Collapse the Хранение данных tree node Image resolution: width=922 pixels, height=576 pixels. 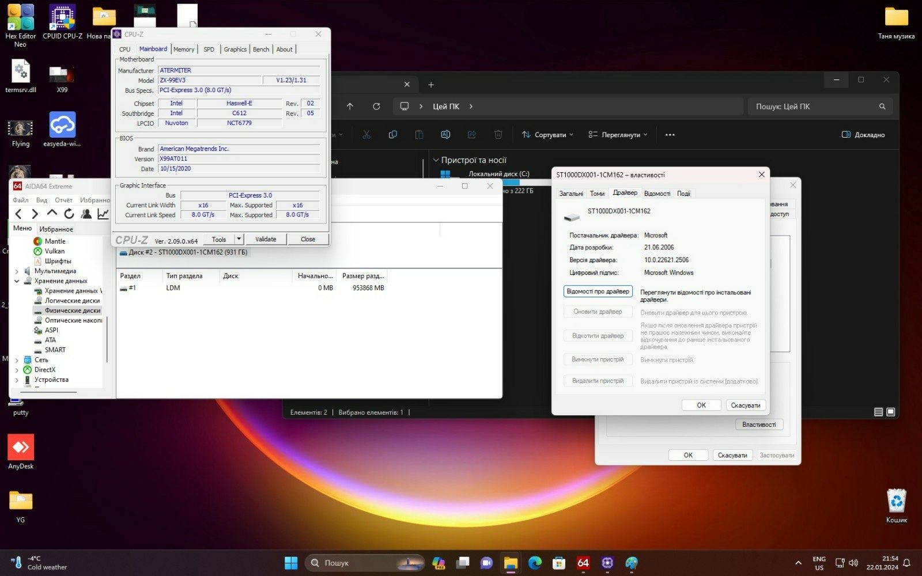pyautogui.click(x=17, y=281)
